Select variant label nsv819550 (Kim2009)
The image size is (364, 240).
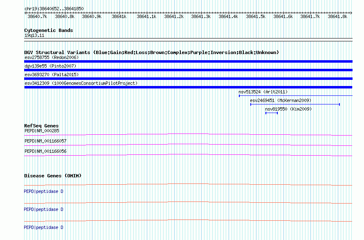288,109
